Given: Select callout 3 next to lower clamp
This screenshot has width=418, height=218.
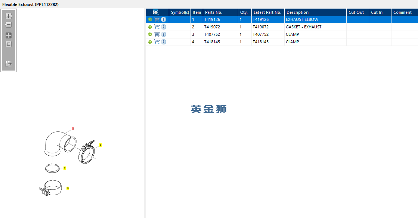Looking at the screenshot, I should [x=68, y=188].
